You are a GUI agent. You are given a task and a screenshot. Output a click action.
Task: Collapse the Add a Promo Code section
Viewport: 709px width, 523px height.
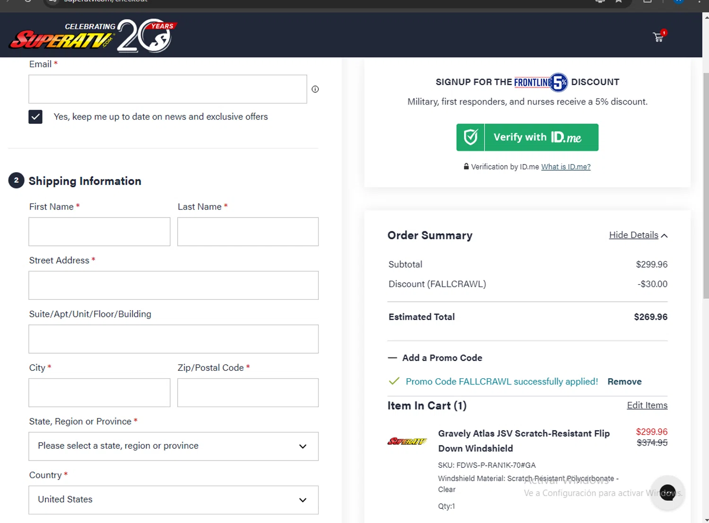pos(435,358)
